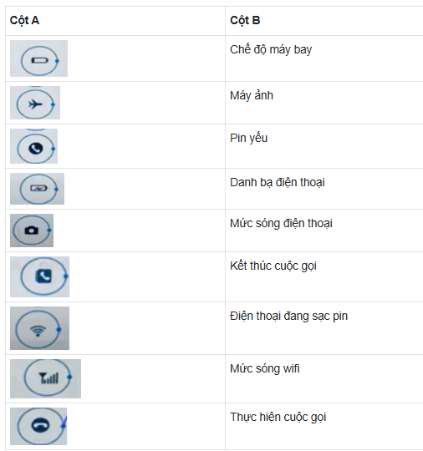The width and height of the screenshot is (423, 451).
Task: Click the camera icon
Action: pos(32,231)
